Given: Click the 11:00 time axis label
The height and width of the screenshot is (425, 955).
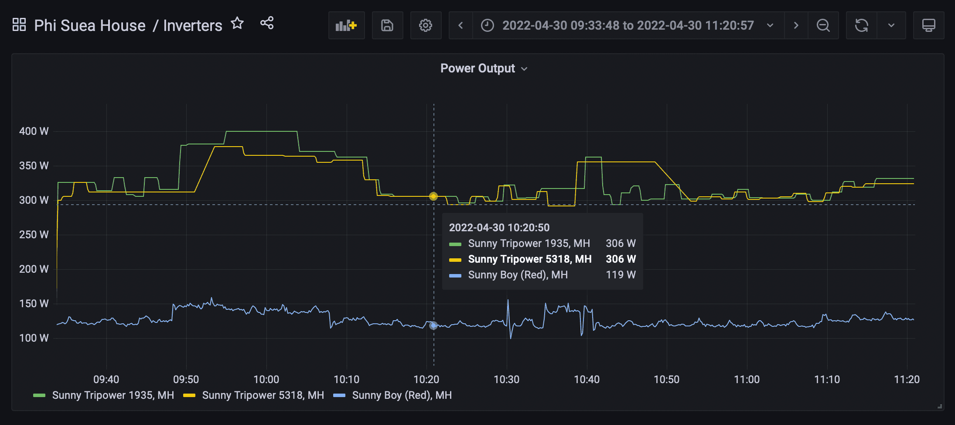Looking at the screenshot, I should tap(747, 380).
